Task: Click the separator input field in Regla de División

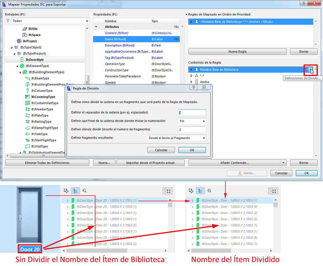Action: [x=192, y=113]
